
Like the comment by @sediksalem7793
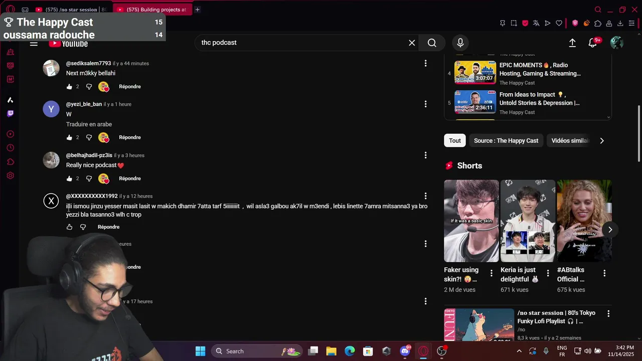click(69, 87)
